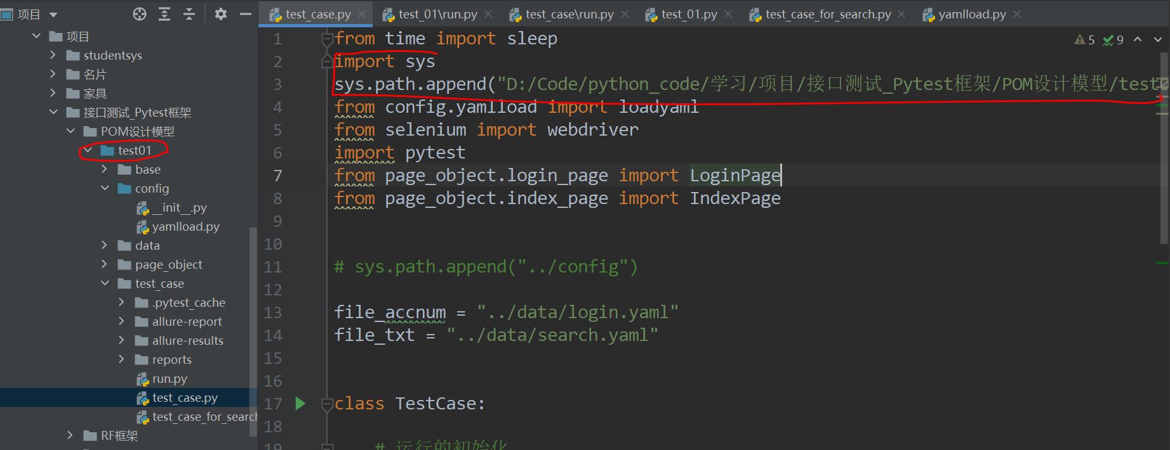
Task: Place cursor on LoginPage in line 7
Action: (735, 176)
